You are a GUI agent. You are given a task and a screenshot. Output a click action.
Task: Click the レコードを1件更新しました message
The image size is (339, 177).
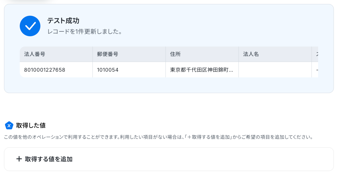84,31
